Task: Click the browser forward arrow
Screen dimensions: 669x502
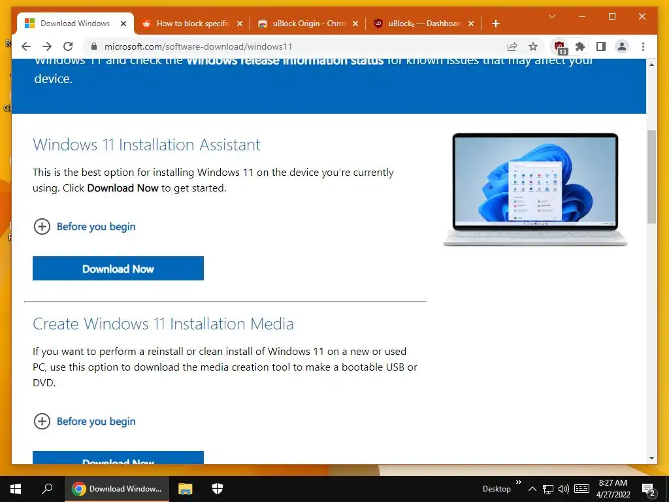Action: [47, 46]
